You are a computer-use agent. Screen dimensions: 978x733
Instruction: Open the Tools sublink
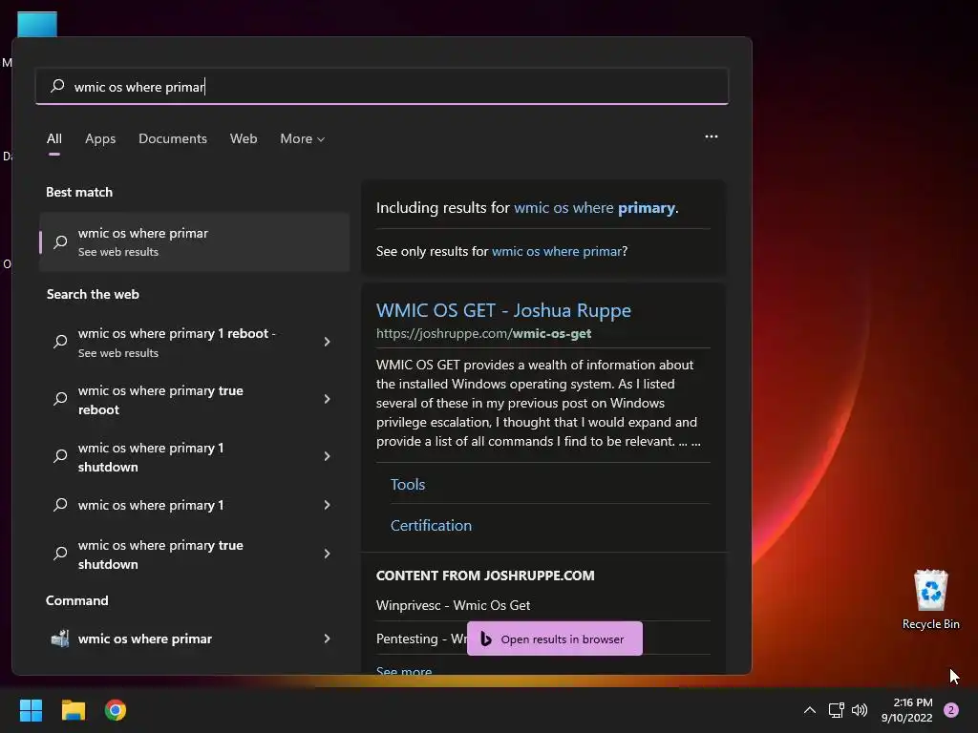coord(407,484)
